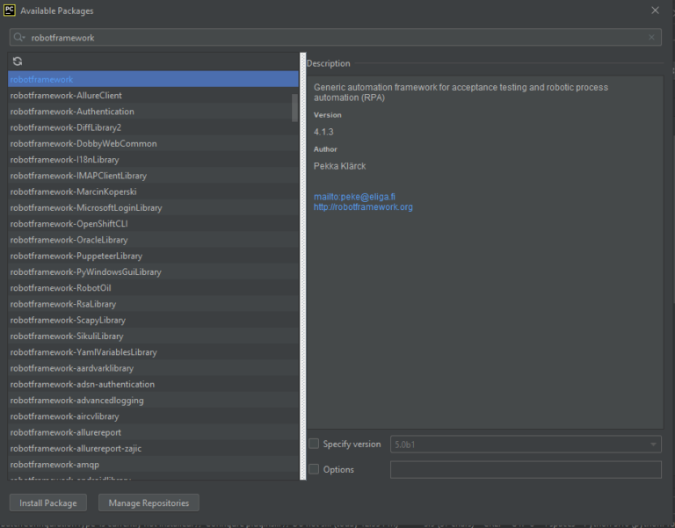Select robotframework-PuppeteerLibrary entry
This screenshot has width=675, height=528.
point(76,256)
